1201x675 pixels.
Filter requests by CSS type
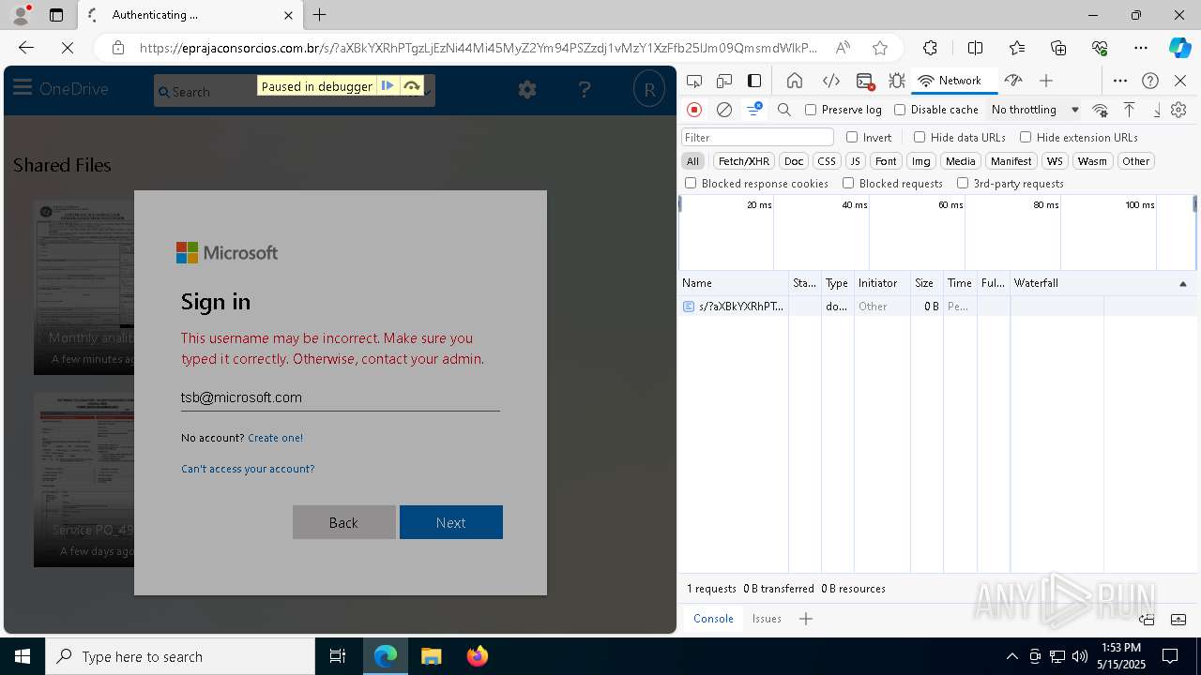(826, 161)
